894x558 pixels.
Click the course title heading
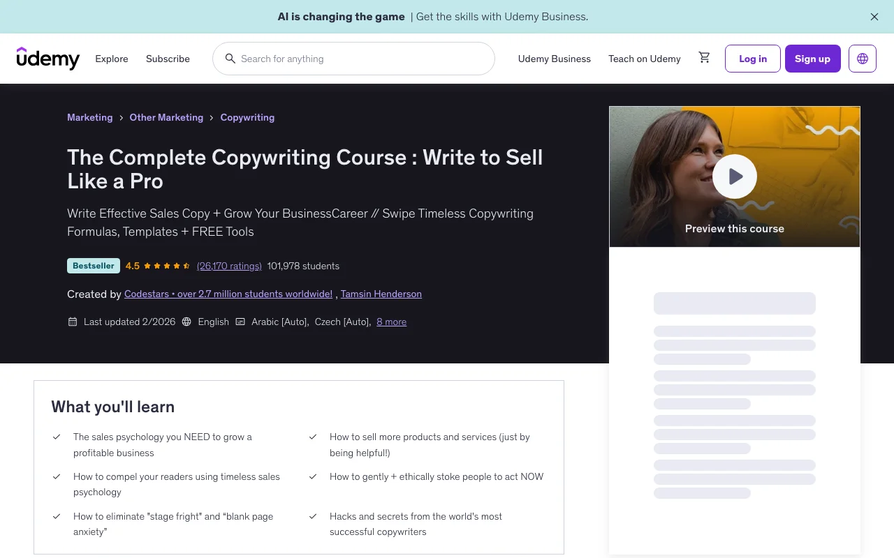tap(305, 169)
